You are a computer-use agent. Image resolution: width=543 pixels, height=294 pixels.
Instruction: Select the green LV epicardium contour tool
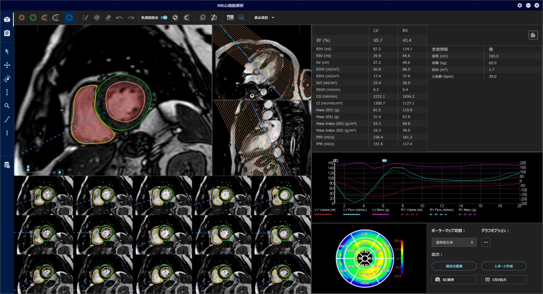coord(33,18)
